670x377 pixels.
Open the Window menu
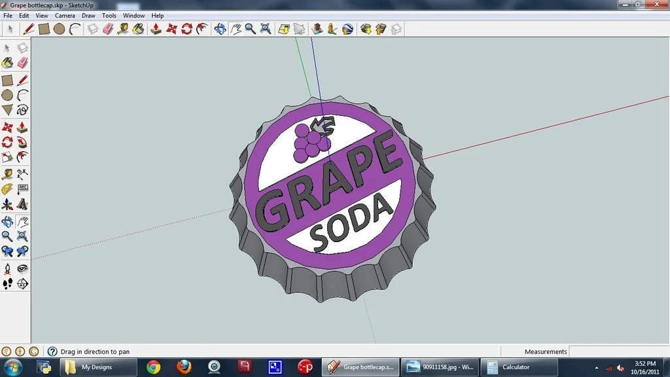coord(133,16)
